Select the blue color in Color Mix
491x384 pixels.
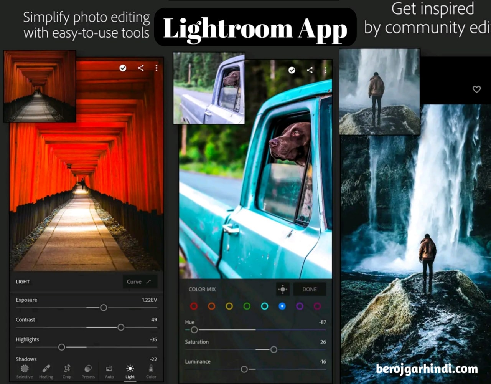coord(282,306)
